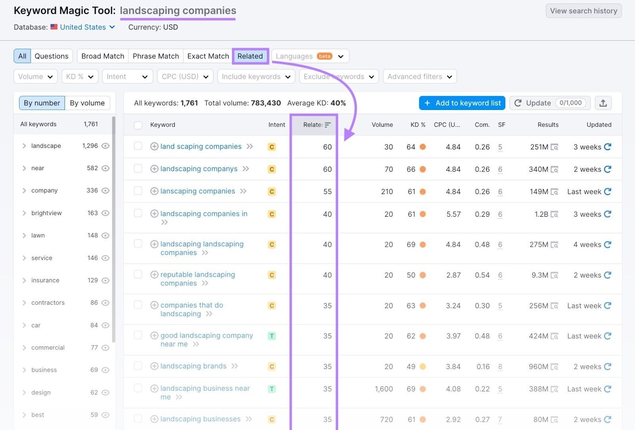The height and width of the screenshot is (430, 635).
Task: Click the keyword groups panel scrollbar
Action: tap(114, 229)
